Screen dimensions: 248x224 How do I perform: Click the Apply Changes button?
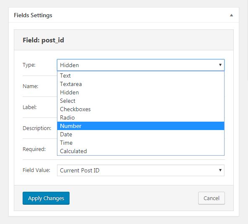46,198
